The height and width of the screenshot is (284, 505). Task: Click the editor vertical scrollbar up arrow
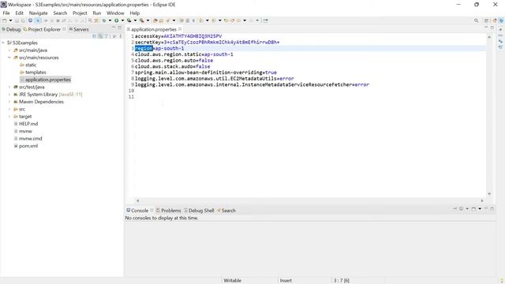tap(489, 37)
